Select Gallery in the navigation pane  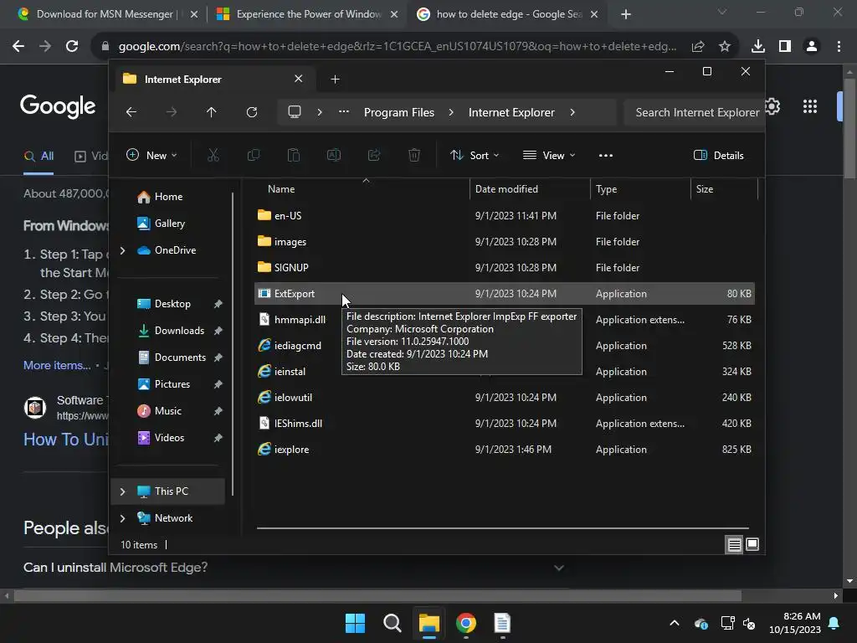pyautogui.click(x=169, y=223)
